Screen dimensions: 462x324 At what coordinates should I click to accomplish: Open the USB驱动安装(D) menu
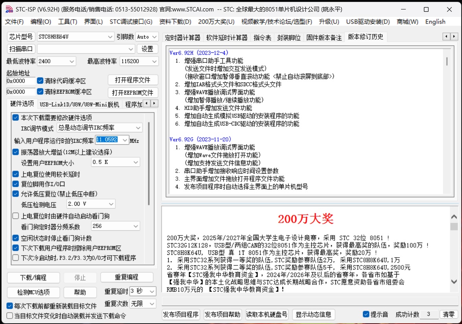(x=368, y=22)
